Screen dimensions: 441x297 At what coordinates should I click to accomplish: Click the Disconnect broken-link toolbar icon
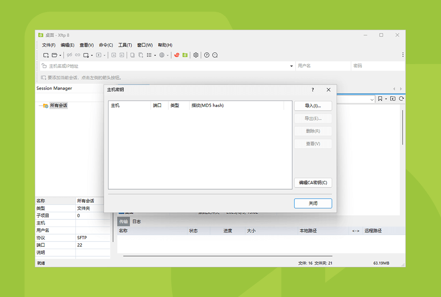coord(70,55)
